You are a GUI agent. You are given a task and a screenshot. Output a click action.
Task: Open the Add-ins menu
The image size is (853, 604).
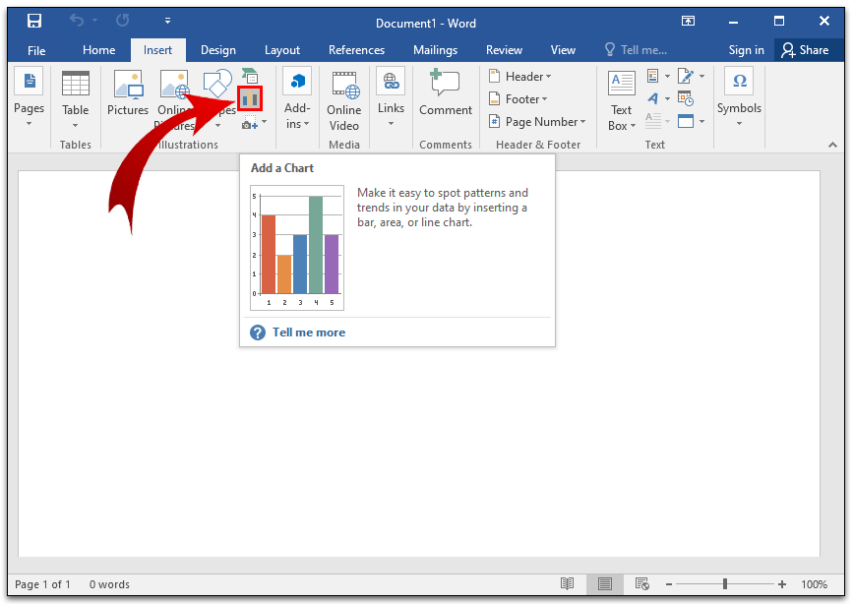(x=296, y=98)
